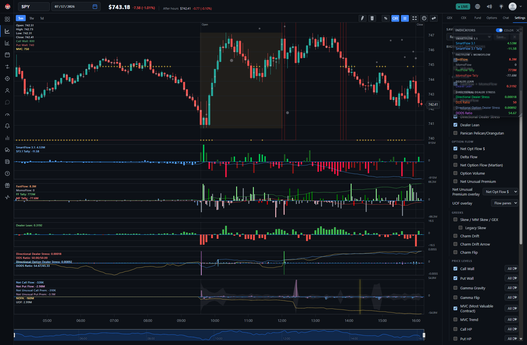The height and width of the screenshot is (345, 527).
Task: Open the crosshair target sidebar icon
Action: (7, 79)
